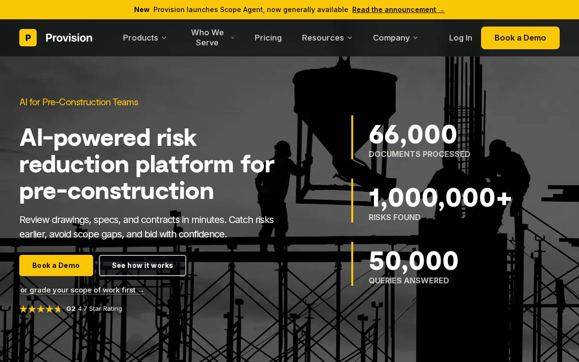Click the 4.7 Star Rating text
The width and height of the screenshot is (579, 362).
click(100, 309)
